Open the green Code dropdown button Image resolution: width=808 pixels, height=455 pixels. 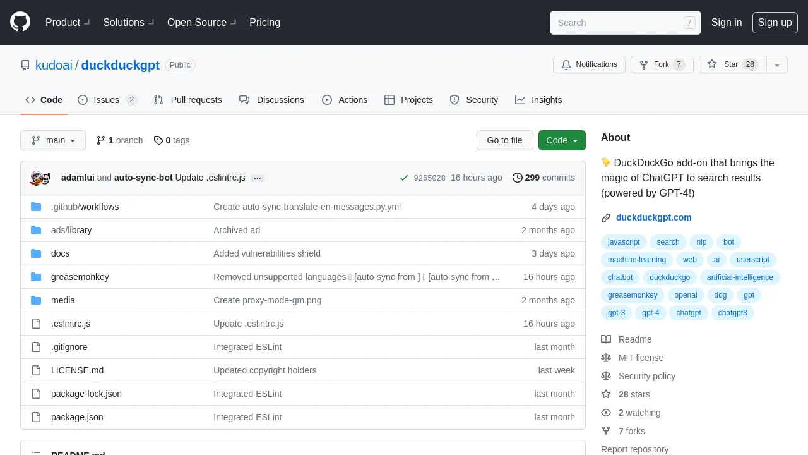(562, 140)
